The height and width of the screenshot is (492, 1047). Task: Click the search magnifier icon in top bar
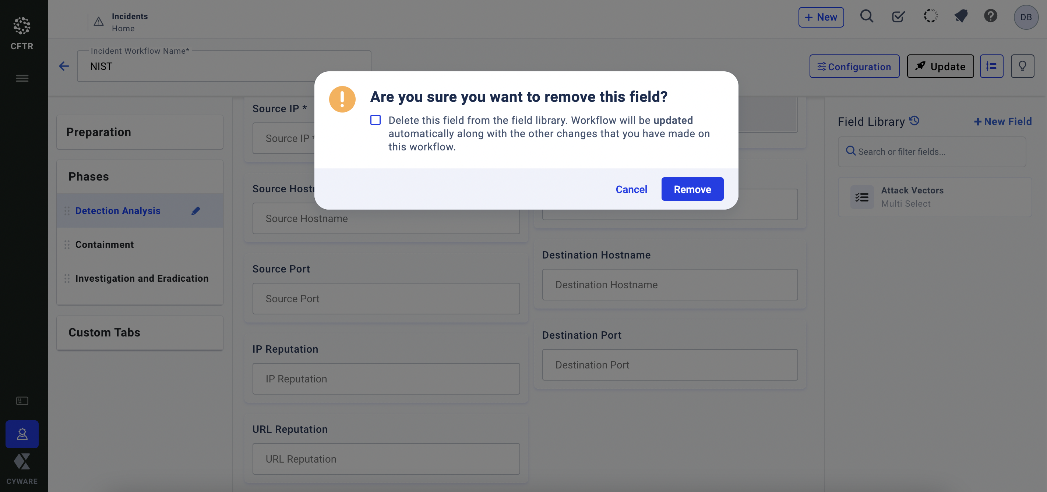866,17
